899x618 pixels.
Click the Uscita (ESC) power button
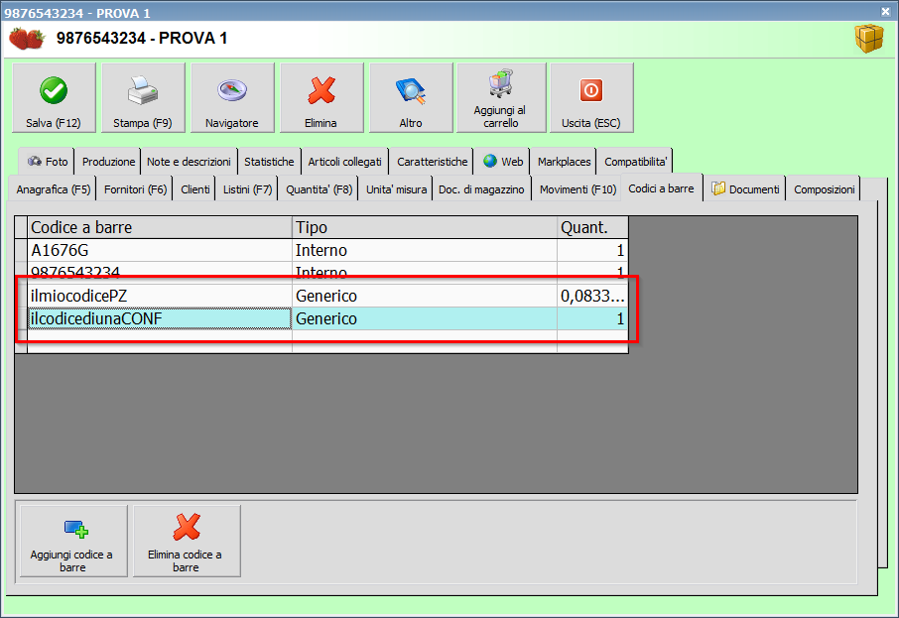tap(591, 98)
